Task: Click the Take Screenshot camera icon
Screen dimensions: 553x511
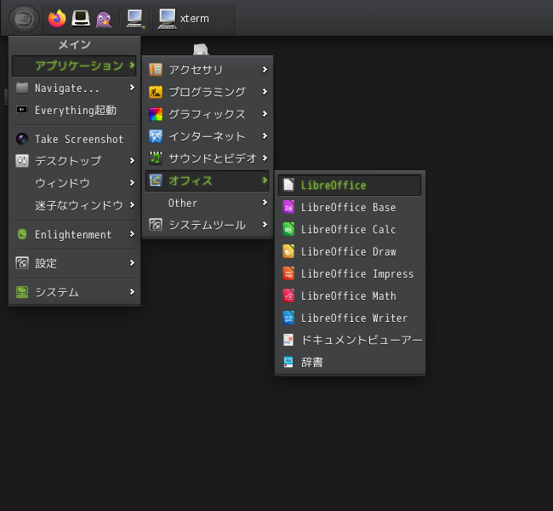Action: (x=22, y=139)
